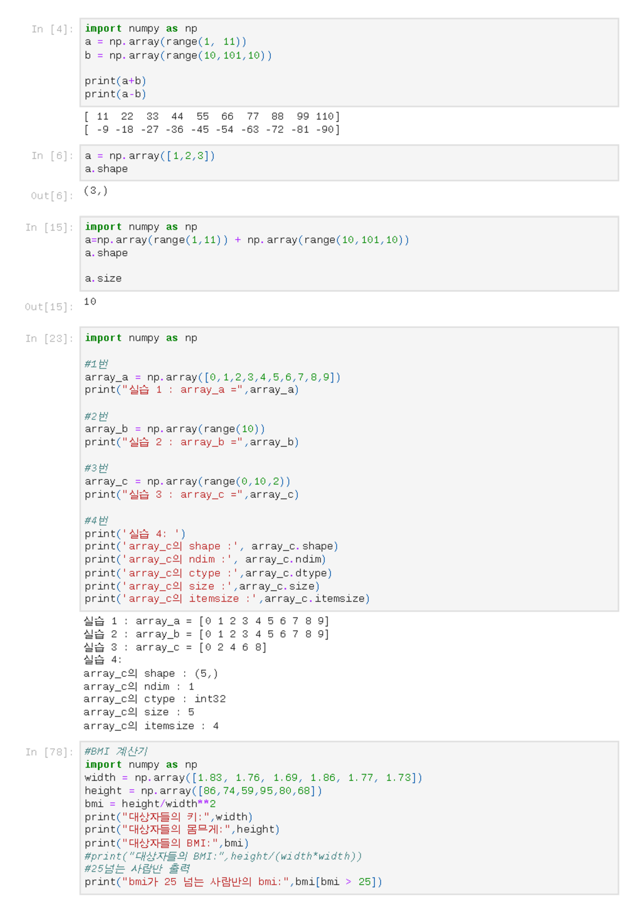Click the print line '대상자들의 몸무게:'
The height and width of the screenshot is (902, 637).
[x=182, y=829]
